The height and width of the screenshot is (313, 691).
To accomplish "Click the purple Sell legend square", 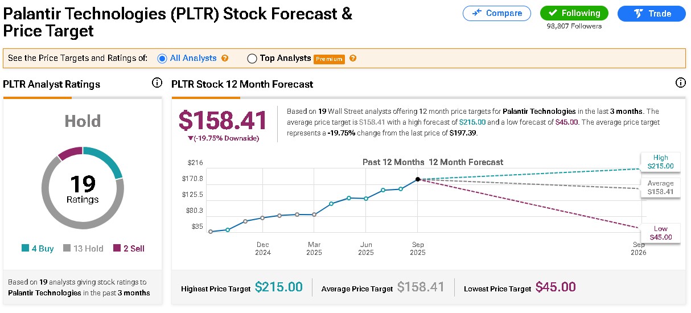I will click(117, 248).
